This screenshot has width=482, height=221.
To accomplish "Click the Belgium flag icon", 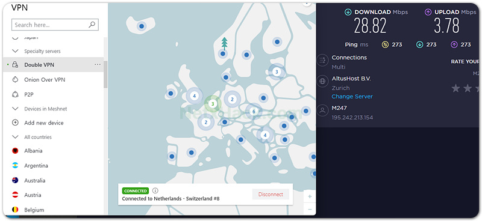I will click(15, 210).
